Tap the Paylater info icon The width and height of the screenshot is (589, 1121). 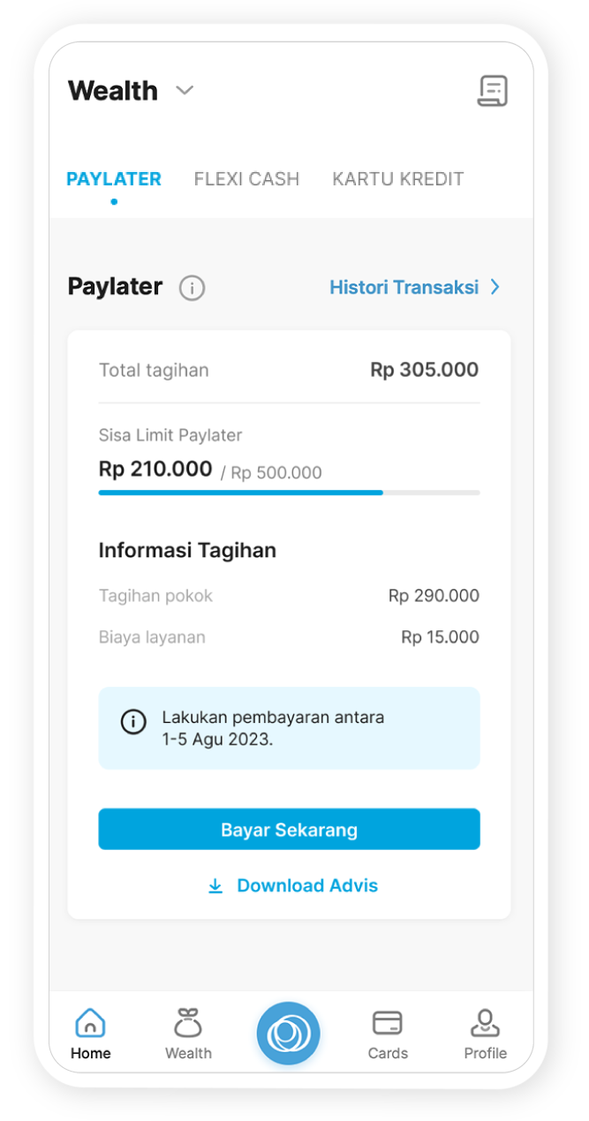coord(192,288)
